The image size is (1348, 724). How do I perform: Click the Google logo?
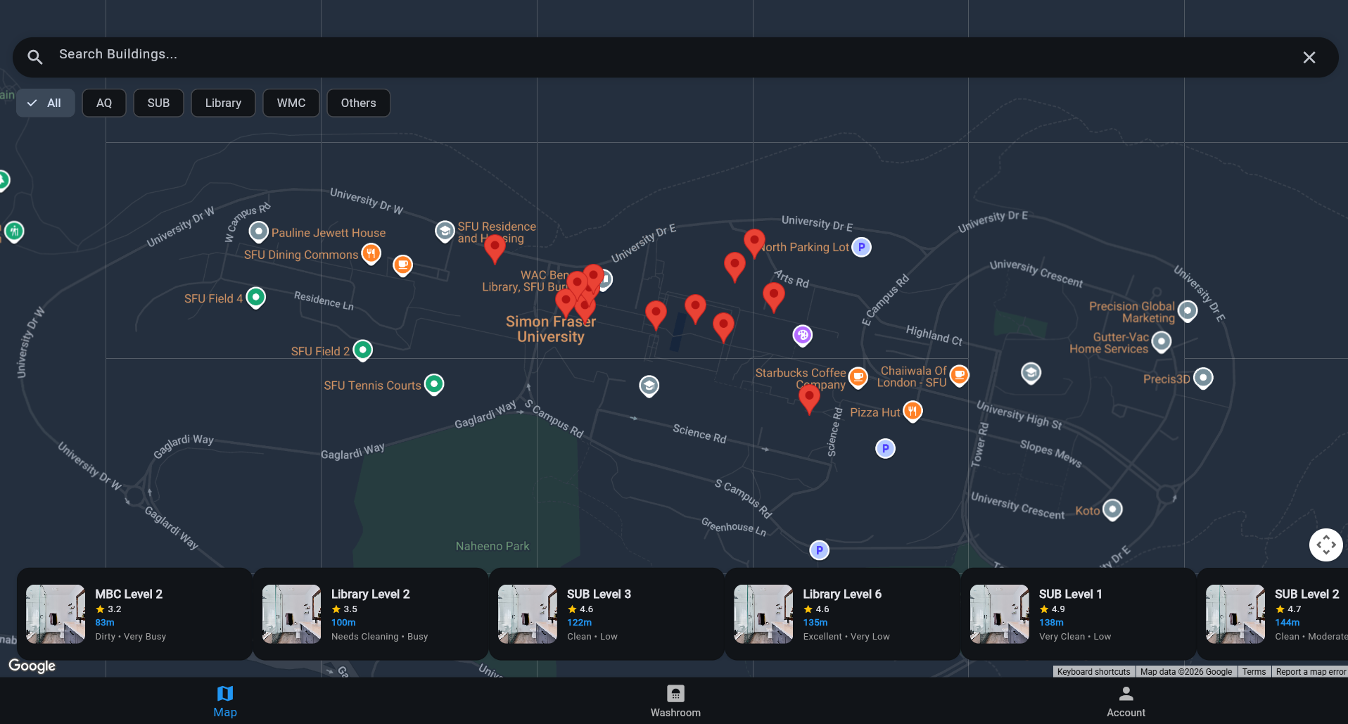click(32, 666)
